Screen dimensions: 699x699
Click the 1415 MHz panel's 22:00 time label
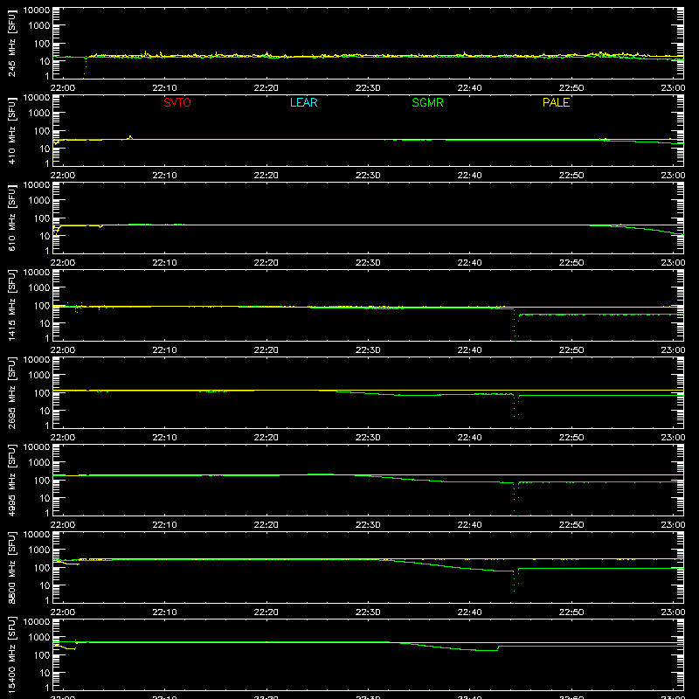pos(63,350)
